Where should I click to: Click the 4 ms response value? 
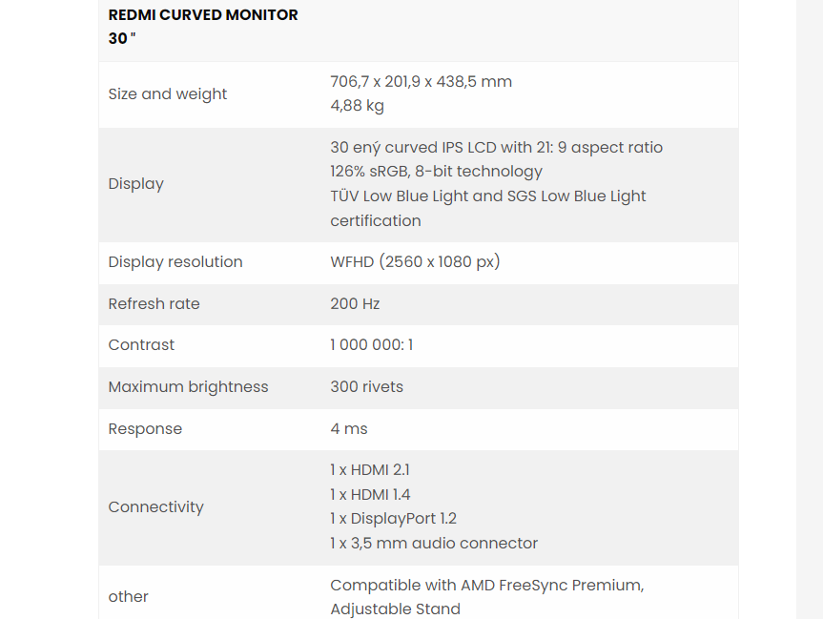click(x=348, y=428)
